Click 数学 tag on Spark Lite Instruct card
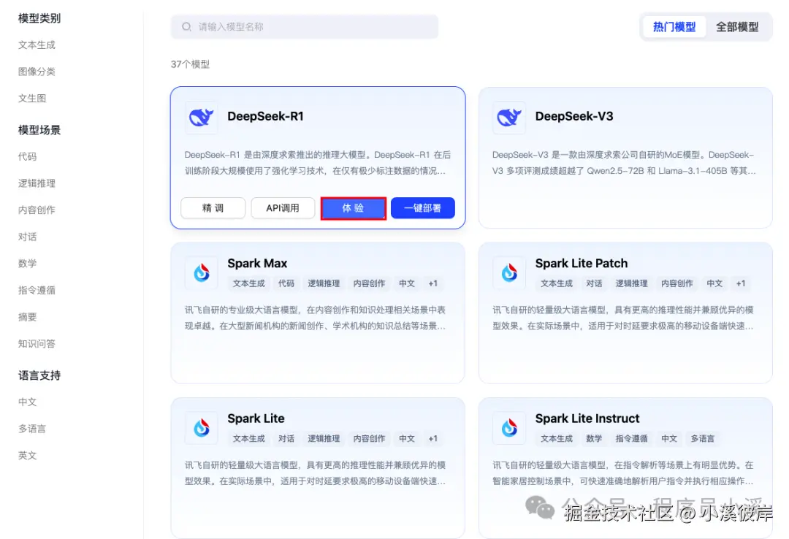Screen dimensions: 789x539 [594, 438]
